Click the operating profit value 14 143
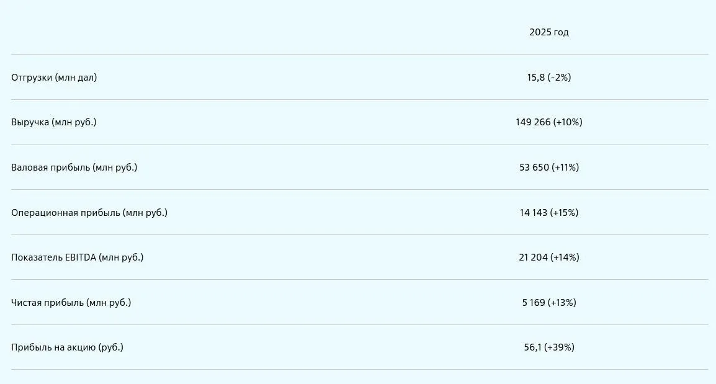 pyautogui.click(x=534, y=213)
